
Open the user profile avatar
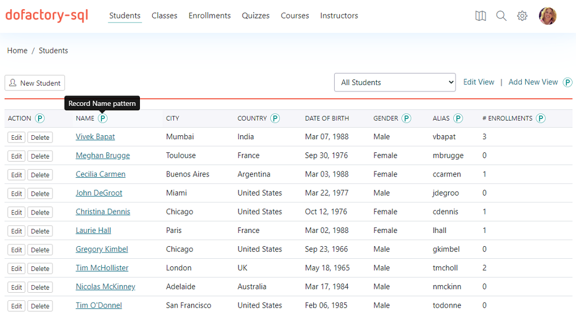point(547,16)
